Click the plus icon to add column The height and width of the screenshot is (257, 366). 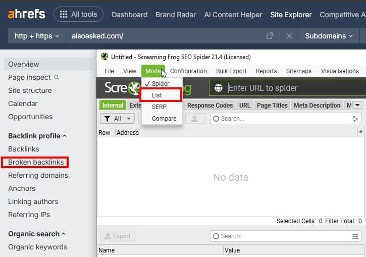click(x=360, y=132)
